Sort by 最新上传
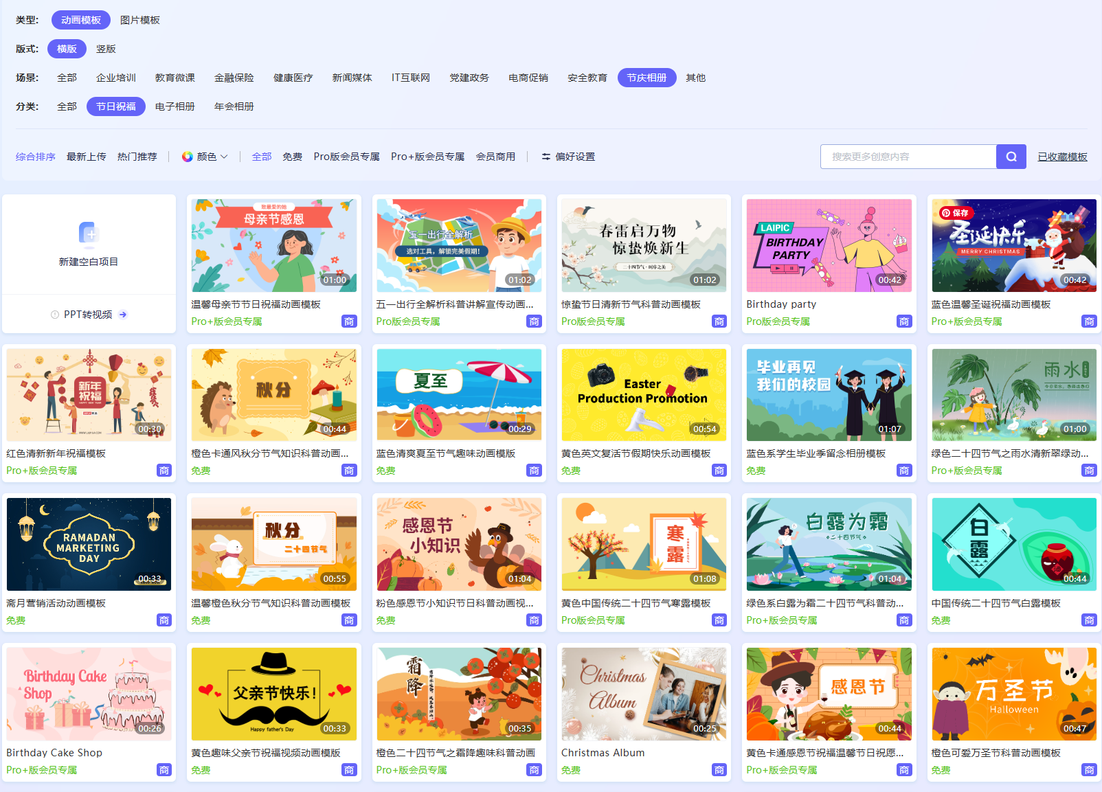The height and width of the screenshot is (792, 1102). click(86, 157)
